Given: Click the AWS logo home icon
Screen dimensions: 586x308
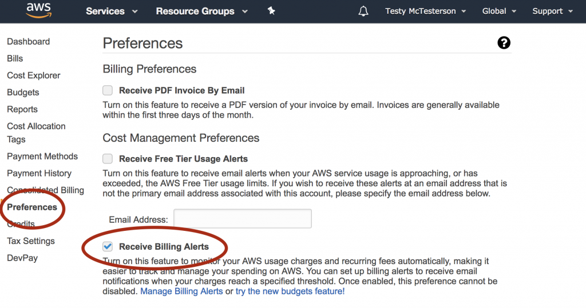Looking at the screenshot, I should click(x=38, y=11).
